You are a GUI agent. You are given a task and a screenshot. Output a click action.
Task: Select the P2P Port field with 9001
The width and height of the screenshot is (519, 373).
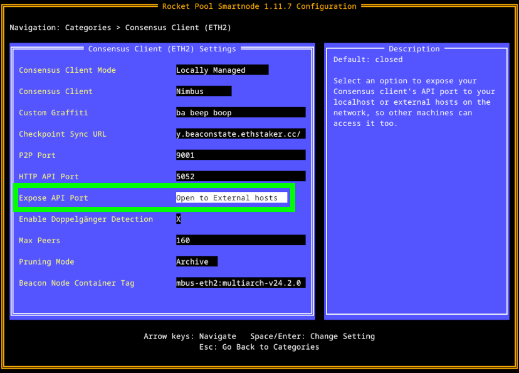click(241, 155)
